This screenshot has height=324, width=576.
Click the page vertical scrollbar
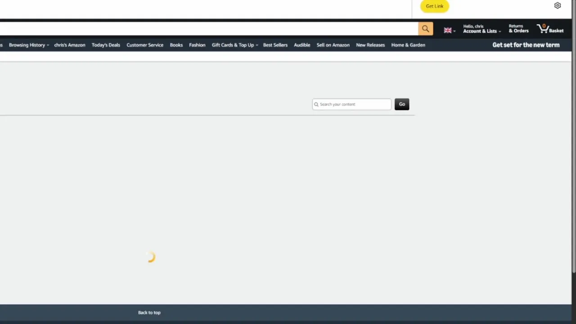click(574, 136)
